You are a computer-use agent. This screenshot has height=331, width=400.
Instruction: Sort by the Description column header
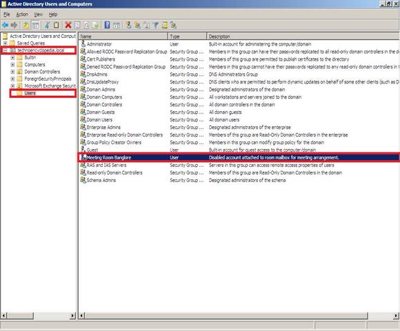303,37
